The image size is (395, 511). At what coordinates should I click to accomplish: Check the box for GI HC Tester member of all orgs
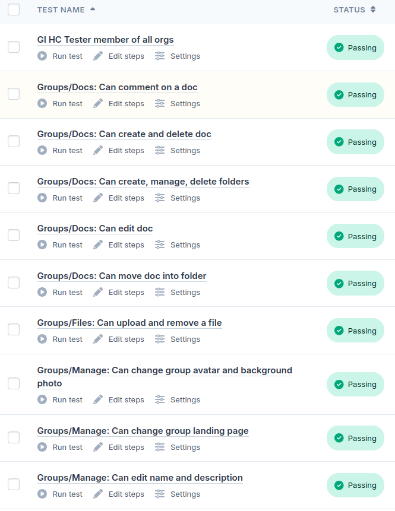tap(14, 47)
